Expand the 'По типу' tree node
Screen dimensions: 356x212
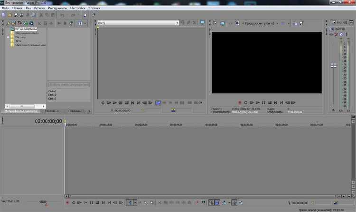click(x=8, y=37)
